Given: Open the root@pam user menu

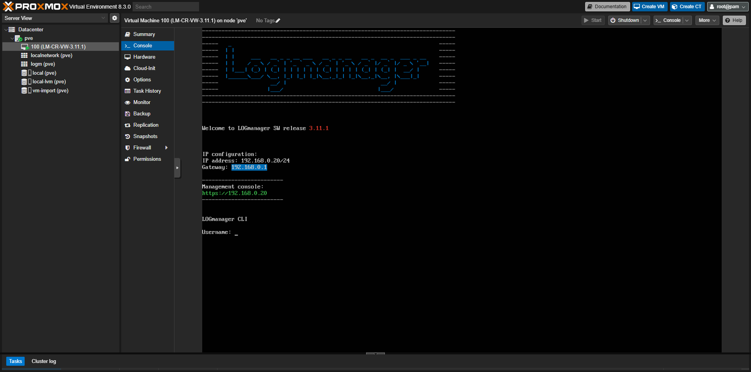Looking at the screenshot, I should pos(728,6).
